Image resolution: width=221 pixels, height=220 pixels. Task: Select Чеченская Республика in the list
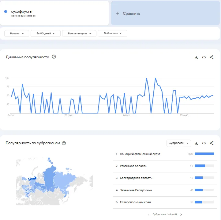click(136, 190)
